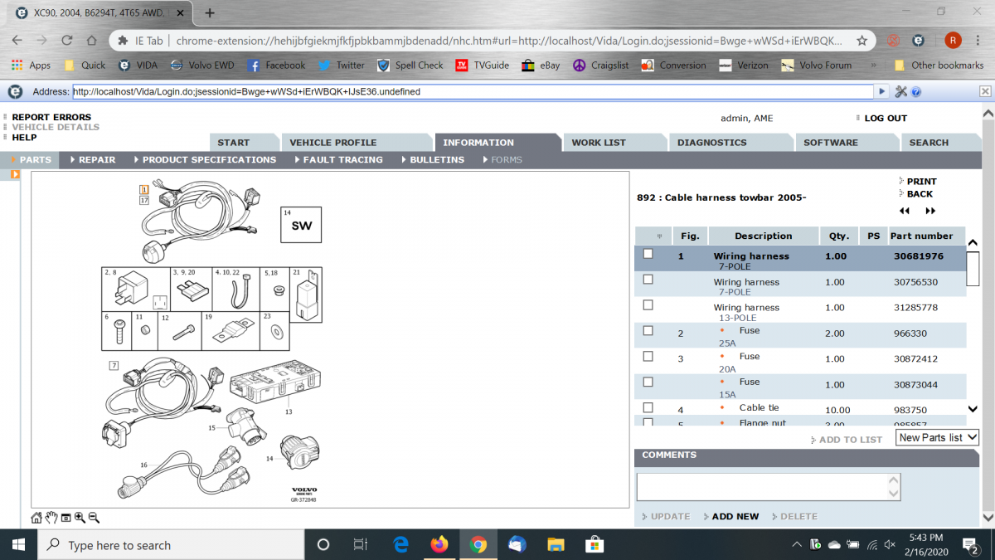Open the IE Tab address bar dropdown
Image resolution: width=995 pixels, height=560 pixels.
point(881,92)
